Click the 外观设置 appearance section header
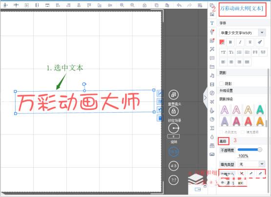The width and height of the screenshot is (271, 197). click(226, 91)
